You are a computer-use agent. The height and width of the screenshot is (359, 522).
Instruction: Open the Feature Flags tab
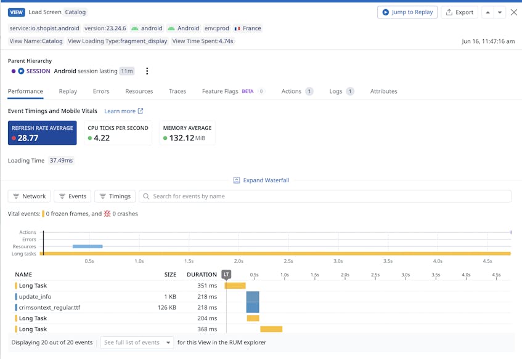coord(233,91)
